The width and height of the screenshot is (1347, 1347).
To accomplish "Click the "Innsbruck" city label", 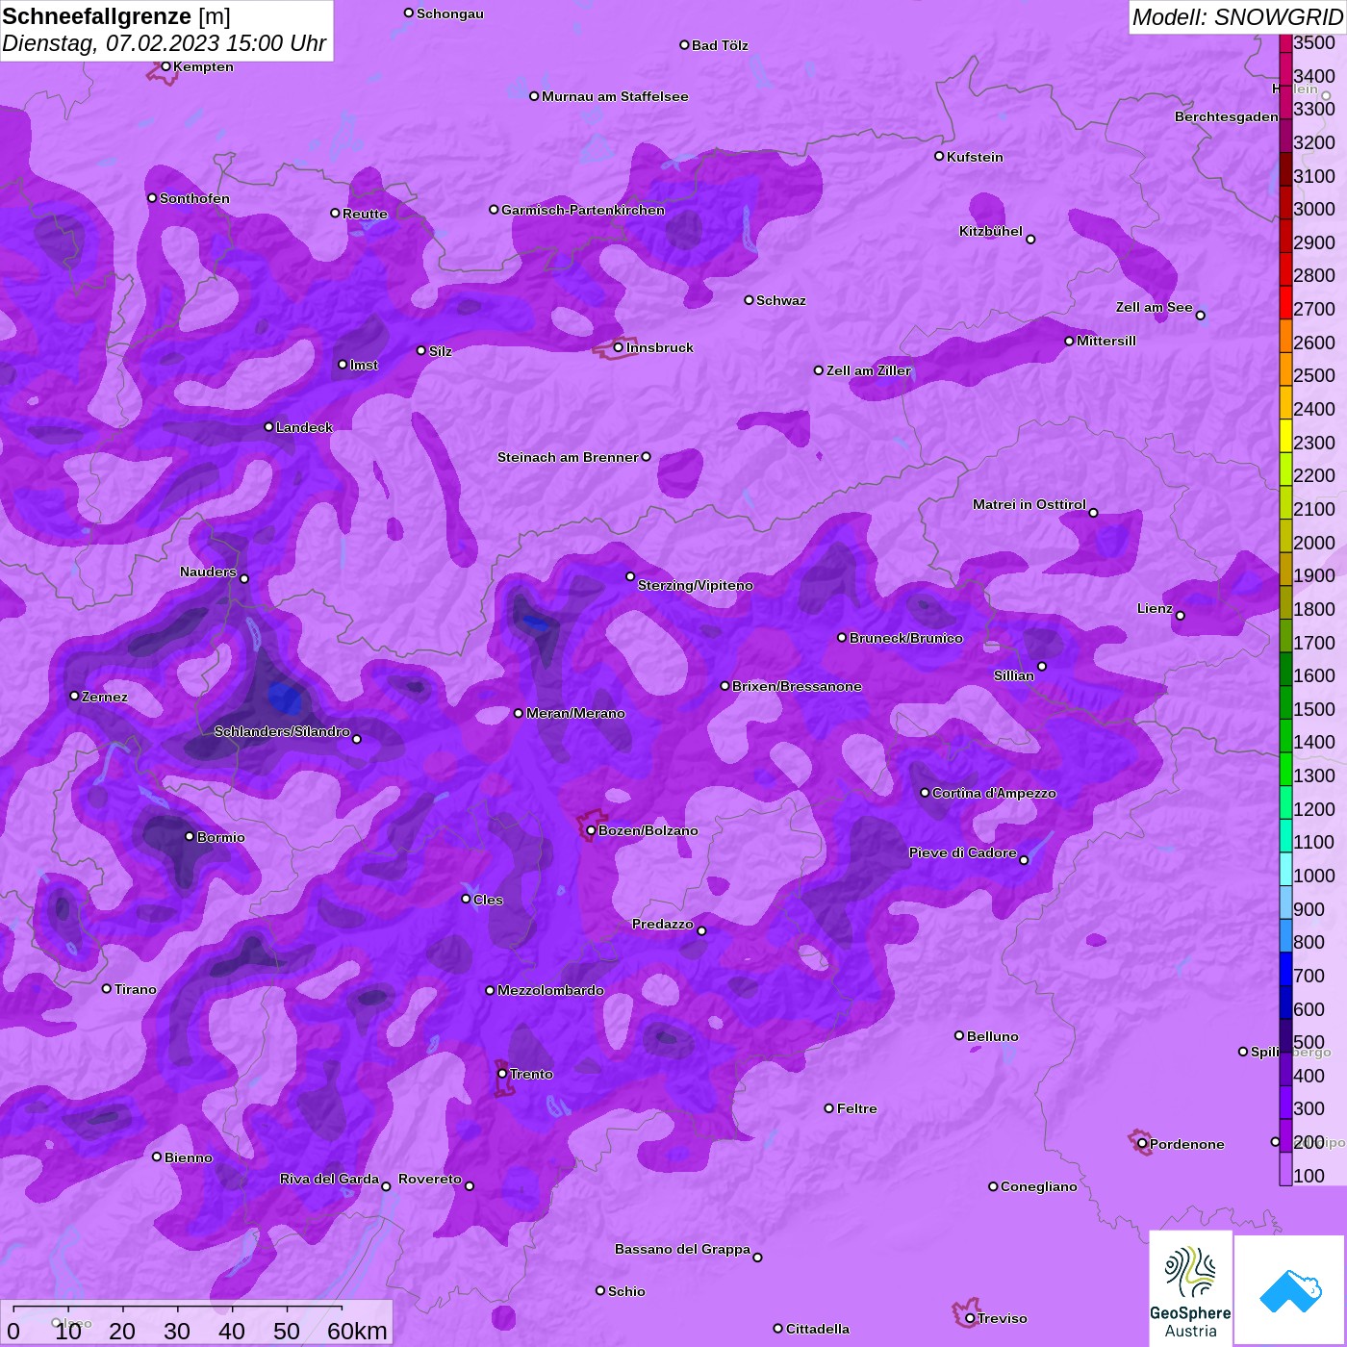I will 660,347.
